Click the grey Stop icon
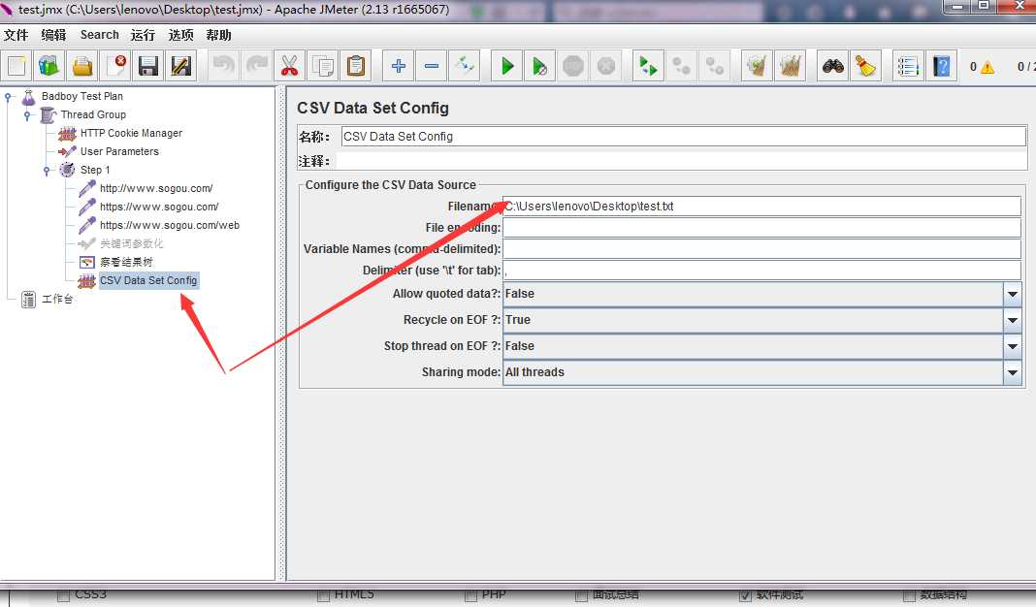 point(573,66)
